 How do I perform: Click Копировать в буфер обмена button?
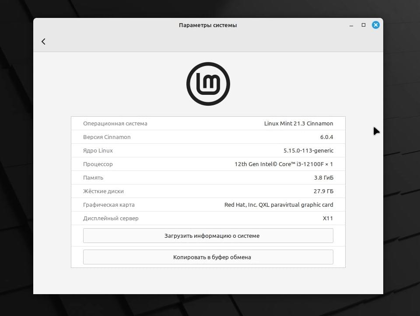click(x=208, y=257)
